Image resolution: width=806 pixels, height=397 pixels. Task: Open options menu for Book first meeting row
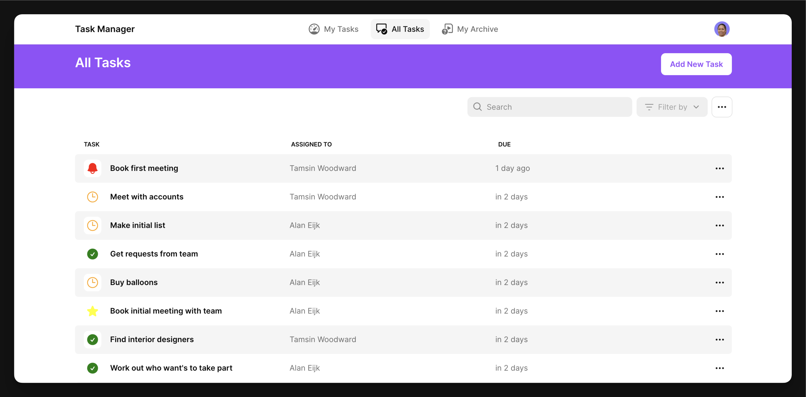[x=719, y=168]
